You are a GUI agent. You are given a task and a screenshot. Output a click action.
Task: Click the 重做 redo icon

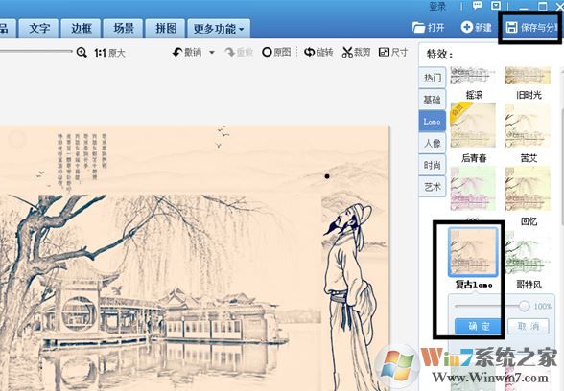coord(239,53)
